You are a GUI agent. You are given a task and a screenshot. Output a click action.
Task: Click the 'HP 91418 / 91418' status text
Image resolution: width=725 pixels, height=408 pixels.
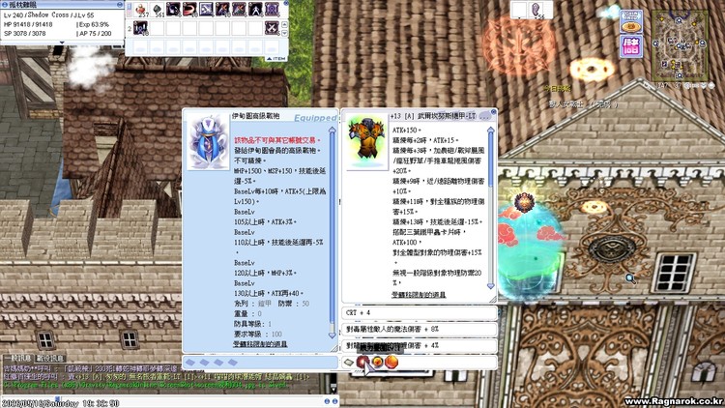click(x=28, y=24)
